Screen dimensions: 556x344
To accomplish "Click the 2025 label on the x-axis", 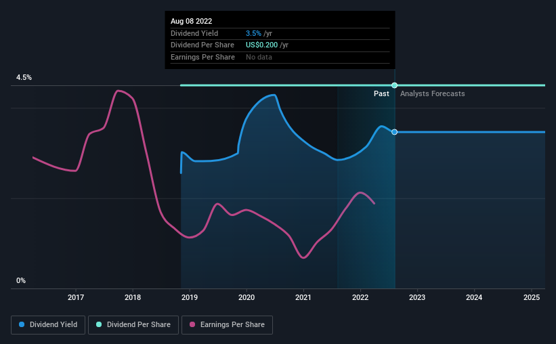I will (x=532, y=297).
